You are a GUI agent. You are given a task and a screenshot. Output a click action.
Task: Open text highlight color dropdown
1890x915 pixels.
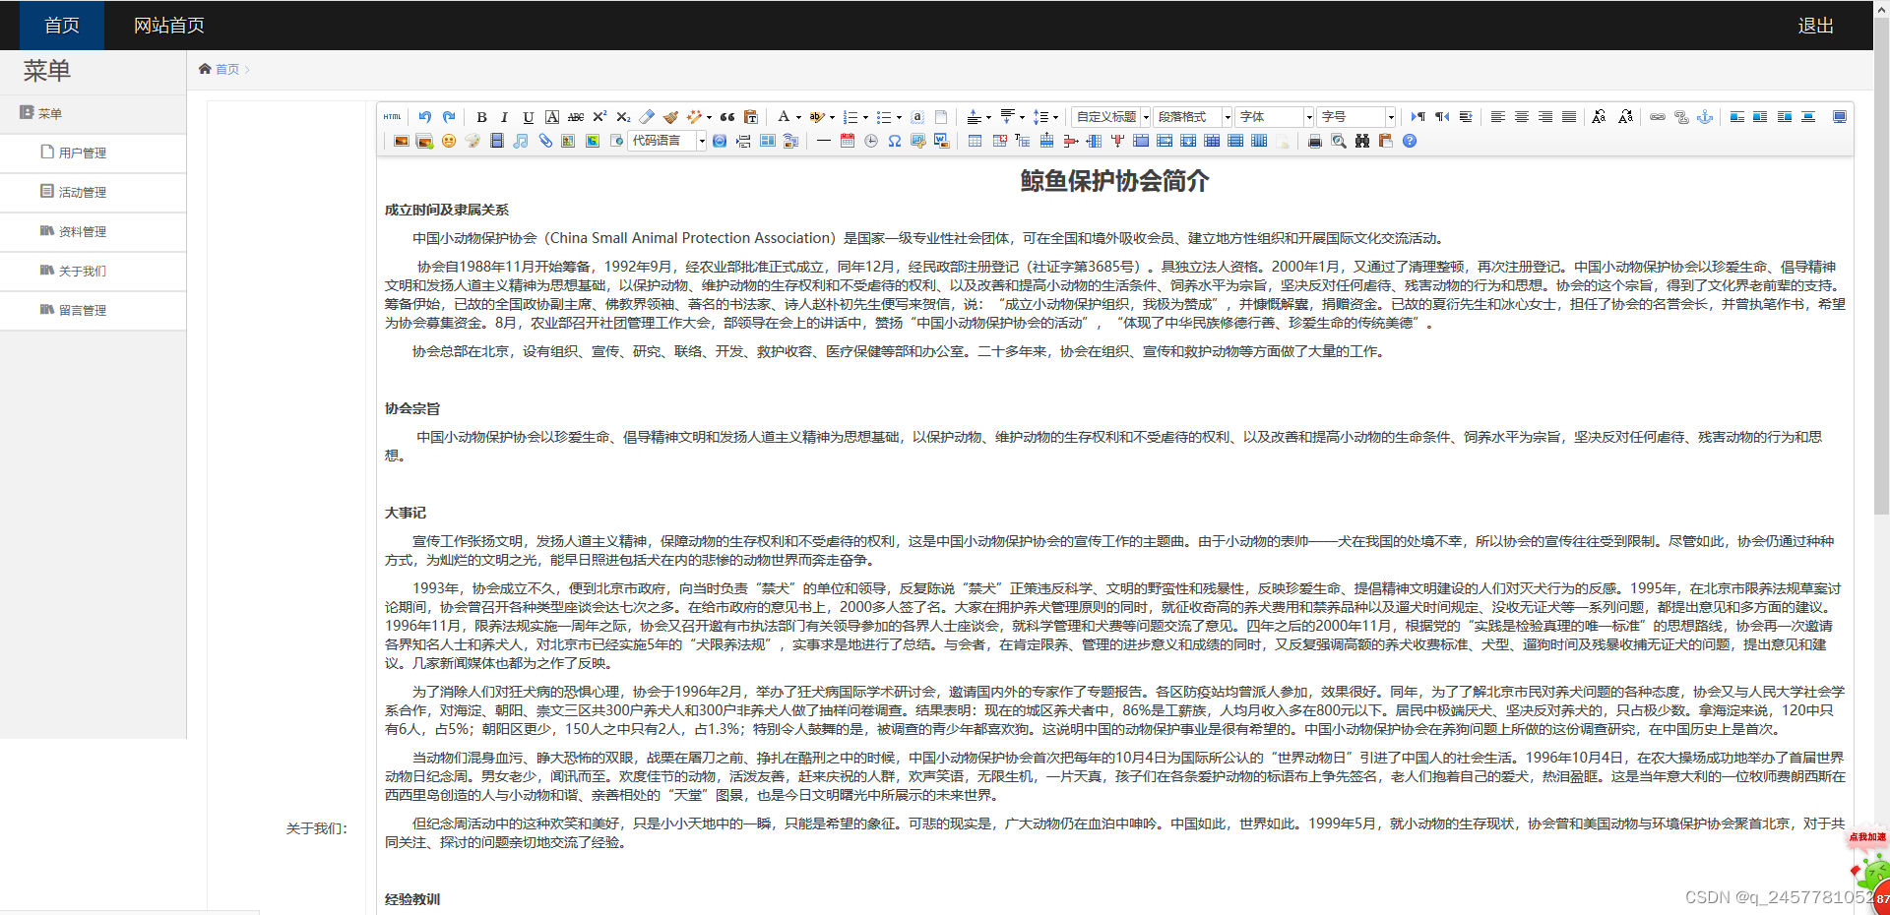(832, 118)
